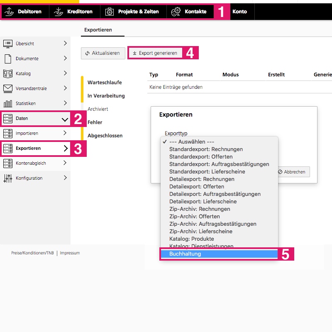The height and width of the screenshot is (332, 332).
Task: Select the Statistiken bar chart icon
Action: tap(8, 103)
